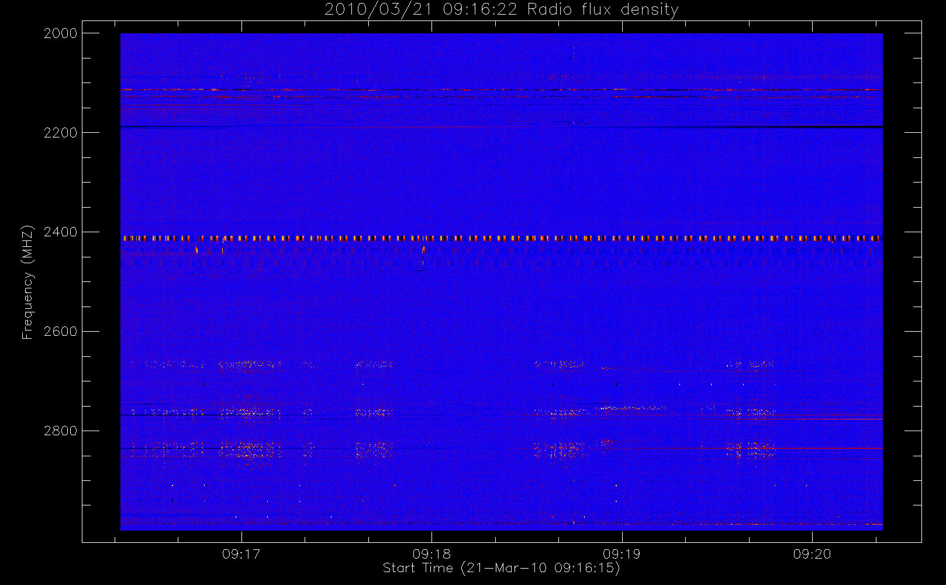
Task: Select the 2800 frequency tick label
Action: (61, 431)
